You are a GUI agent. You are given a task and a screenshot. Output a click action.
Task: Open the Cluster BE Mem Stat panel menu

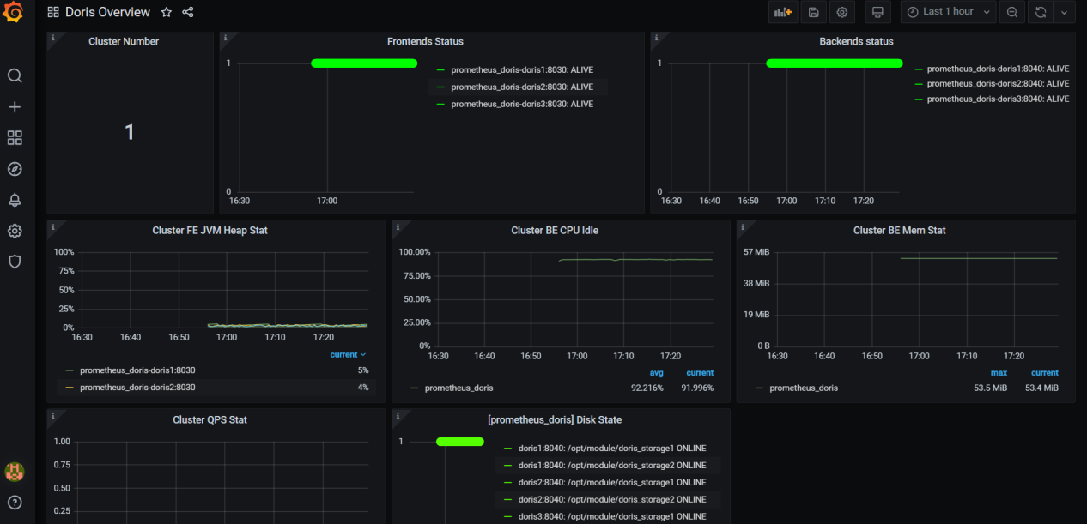[x=900, y=230]
